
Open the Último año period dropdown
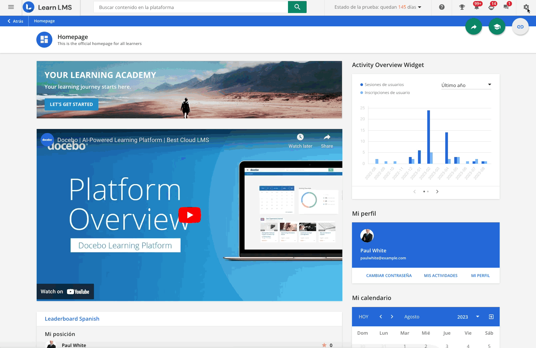tap(466, 85)
